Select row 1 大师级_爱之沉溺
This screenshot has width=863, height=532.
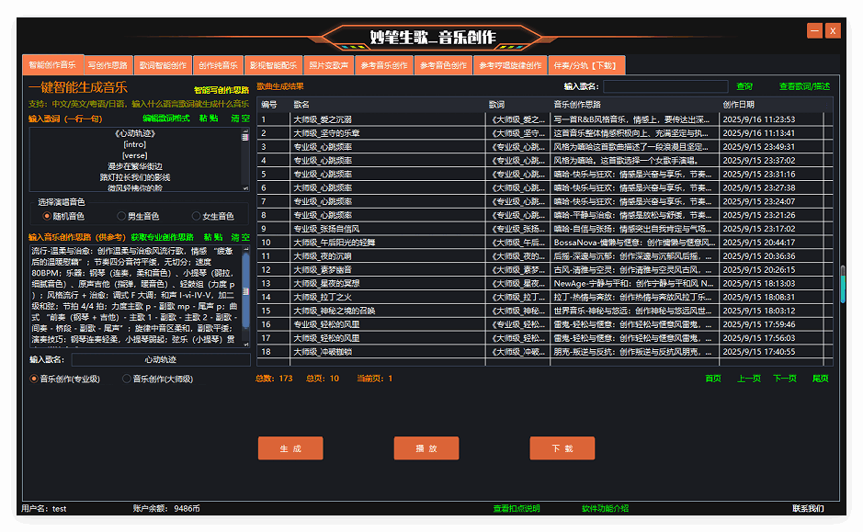click(x=386, y=119)
